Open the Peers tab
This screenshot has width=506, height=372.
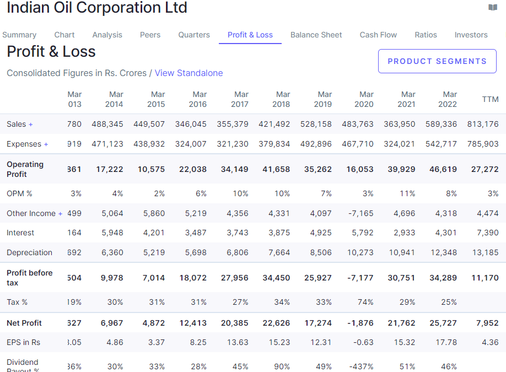(x=150, y=35)
